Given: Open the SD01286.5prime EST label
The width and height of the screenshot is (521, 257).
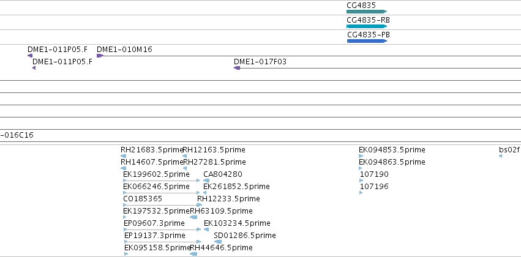Looking at the screenshot, I should (245, 236).
